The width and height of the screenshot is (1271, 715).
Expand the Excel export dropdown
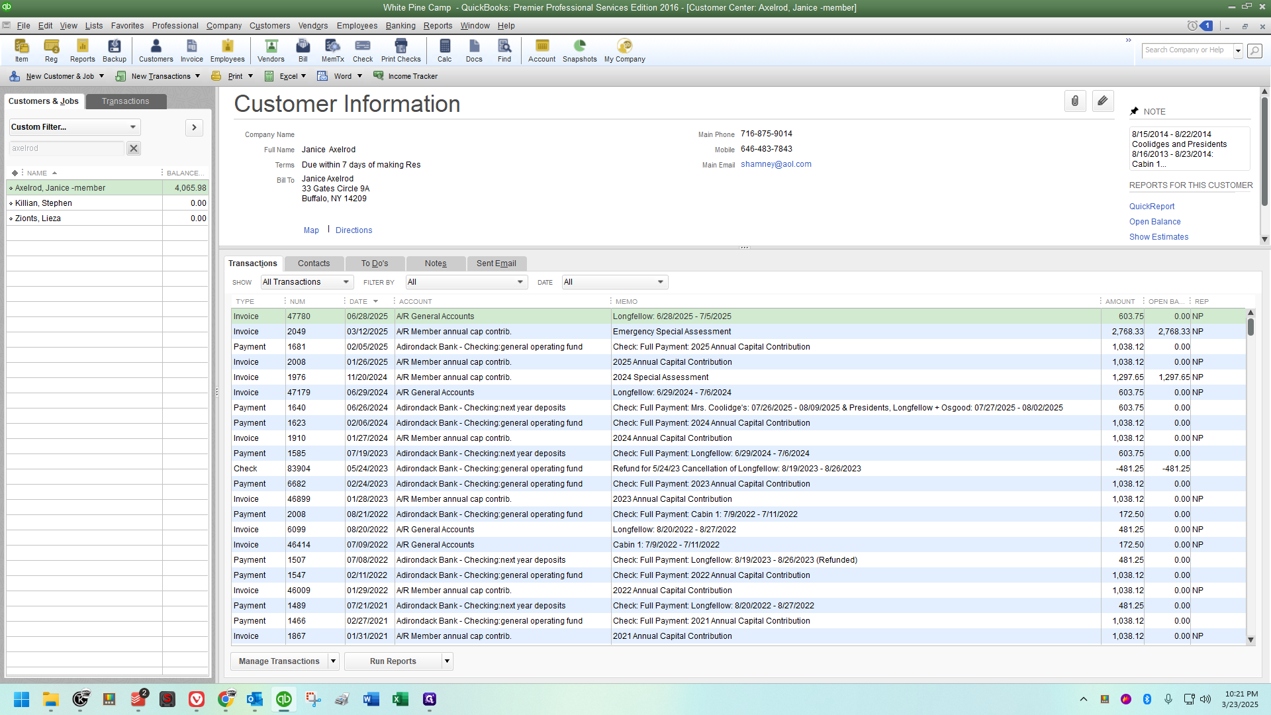point(303,76)
